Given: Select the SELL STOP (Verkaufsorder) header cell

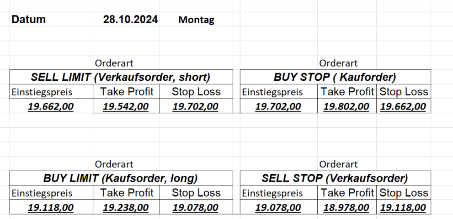Looking at the screenshot, I should pyautogui.click(x=335, y=178).
